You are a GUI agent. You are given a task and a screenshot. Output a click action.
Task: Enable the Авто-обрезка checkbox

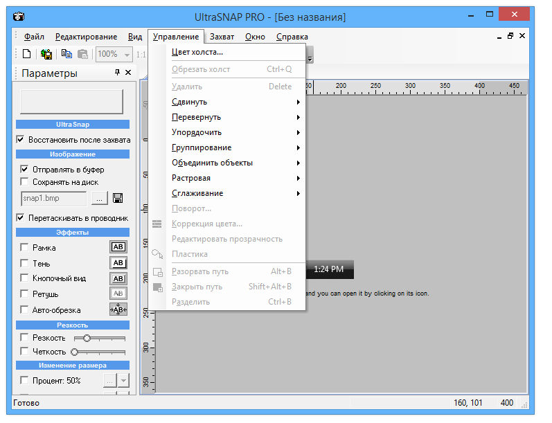coord(24,309)
